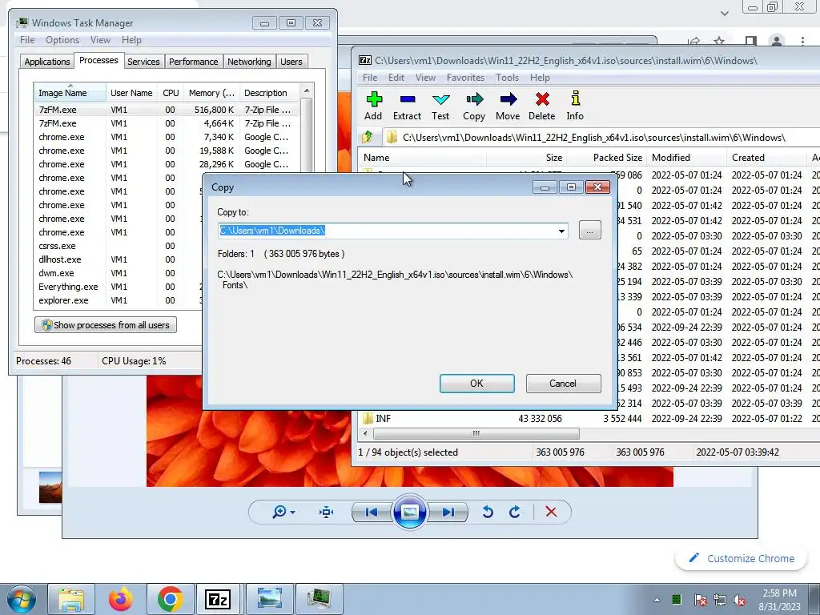The image size is (820, 615).
Task: Show hidden system tray icons
Action: coord(657,600)
